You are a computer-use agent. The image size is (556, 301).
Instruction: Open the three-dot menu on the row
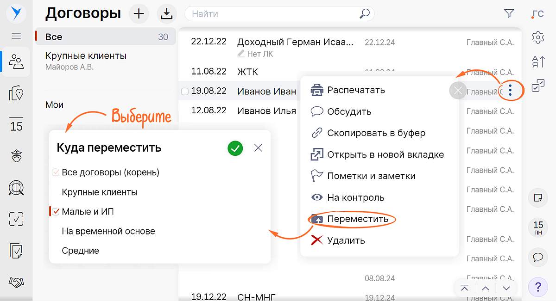(510, 89)
